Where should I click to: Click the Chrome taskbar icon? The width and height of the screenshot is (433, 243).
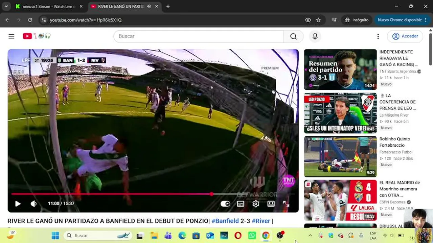(266, 236)
